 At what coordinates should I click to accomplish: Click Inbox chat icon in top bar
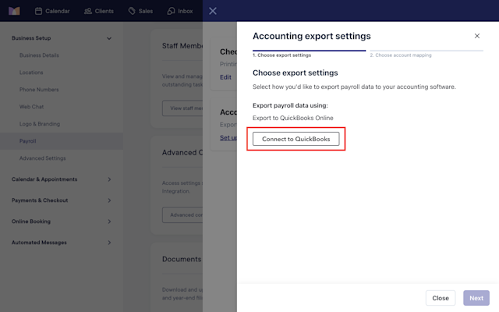[x=172, y=11]
